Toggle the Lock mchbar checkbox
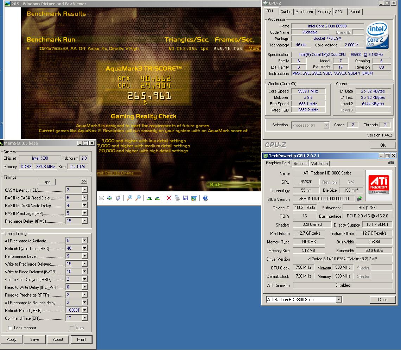 pos(10,328)
